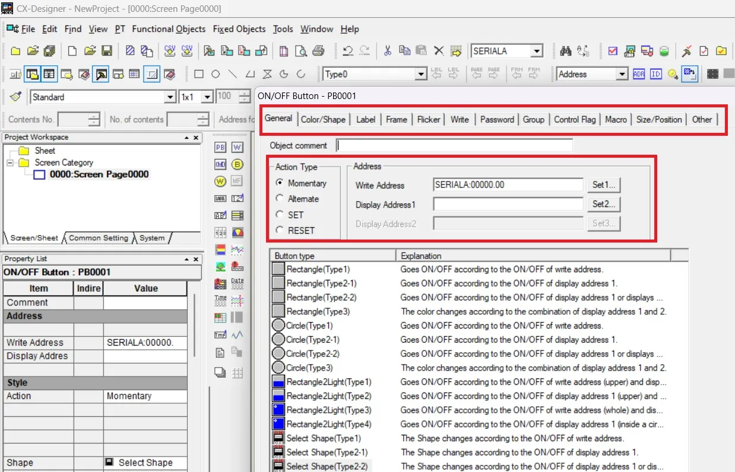
Task: Click the ADR address display icon
Action: pos(639,74)
